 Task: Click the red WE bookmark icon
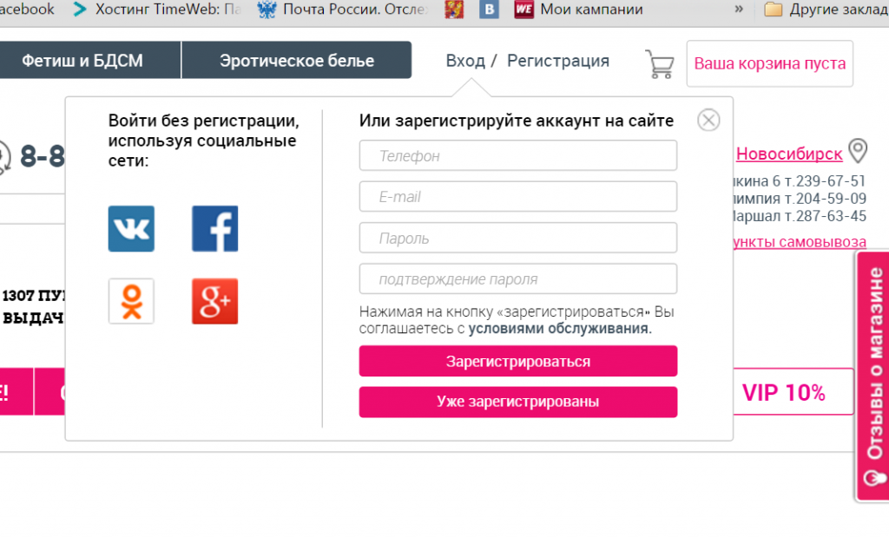[522, 10]
